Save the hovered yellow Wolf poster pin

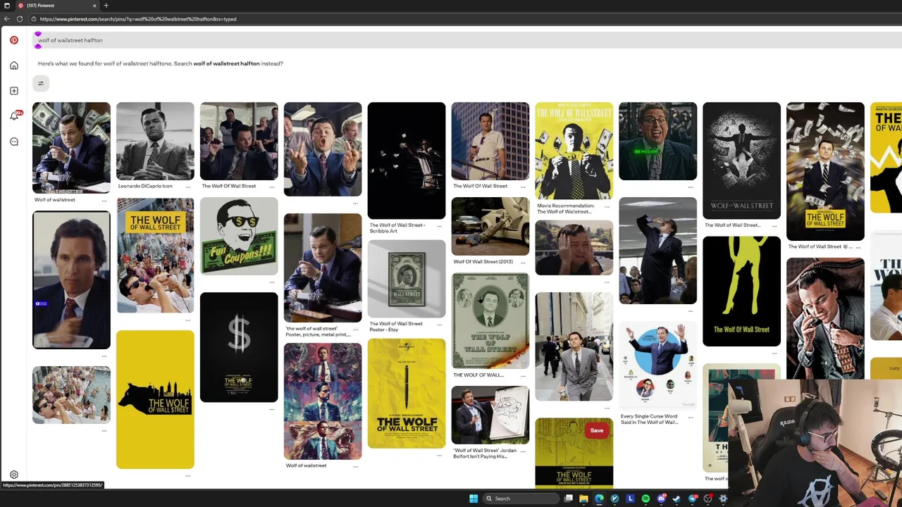click(597, 430)
